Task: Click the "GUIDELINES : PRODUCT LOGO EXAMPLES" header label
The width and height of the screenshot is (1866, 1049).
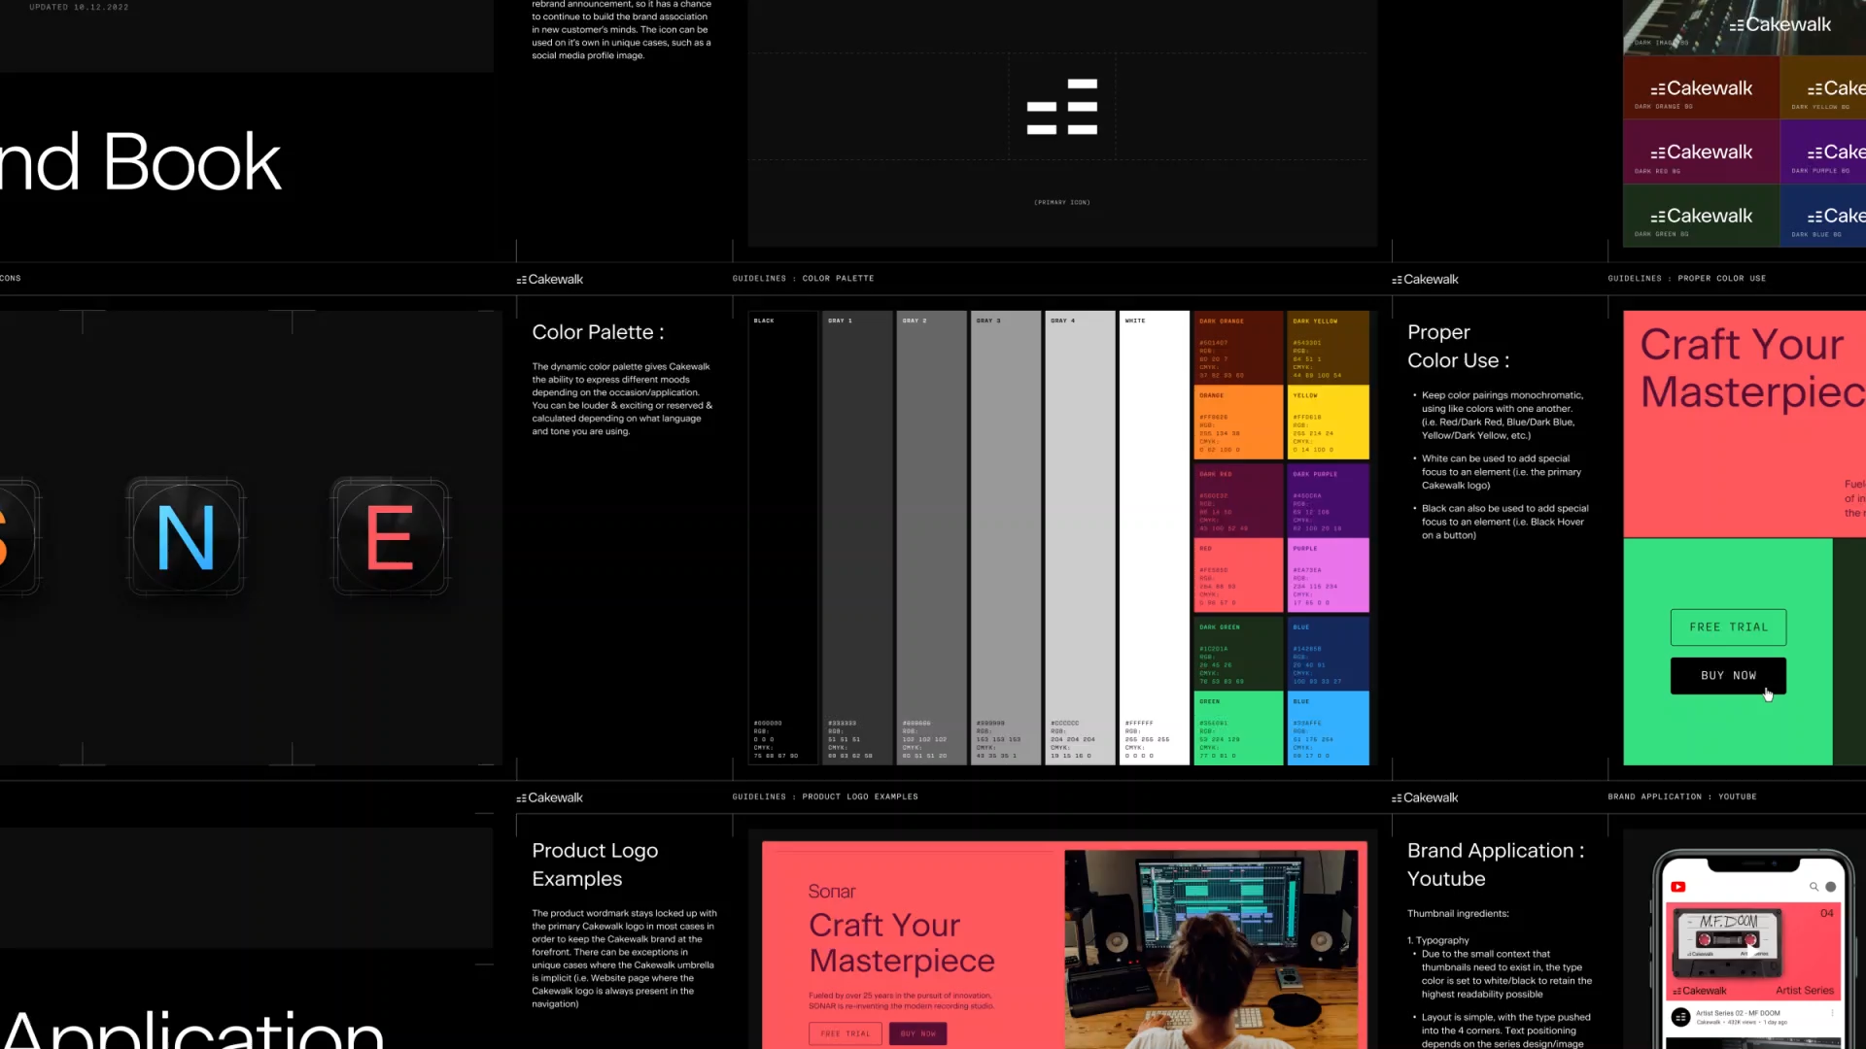Action: click(825, 797)
